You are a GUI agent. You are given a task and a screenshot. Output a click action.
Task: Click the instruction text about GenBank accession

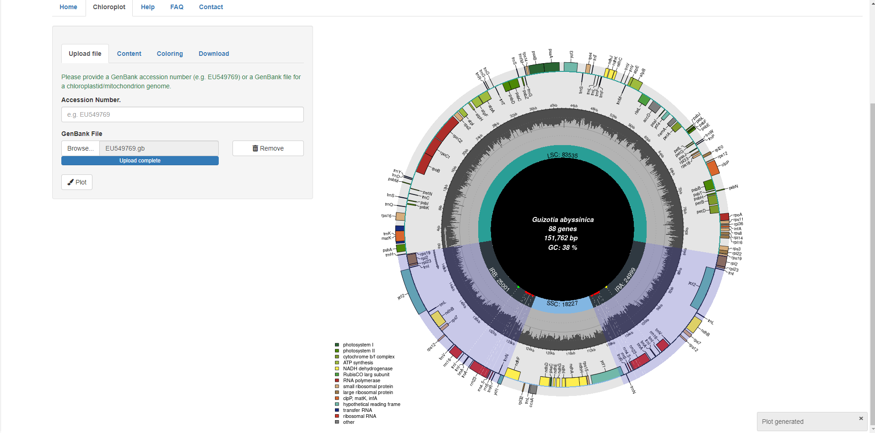(x=181, y=81)
